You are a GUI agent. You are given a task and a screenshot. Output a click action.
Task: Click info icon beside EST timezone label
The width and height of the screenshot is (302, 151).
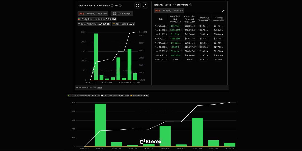pos(120,5)
